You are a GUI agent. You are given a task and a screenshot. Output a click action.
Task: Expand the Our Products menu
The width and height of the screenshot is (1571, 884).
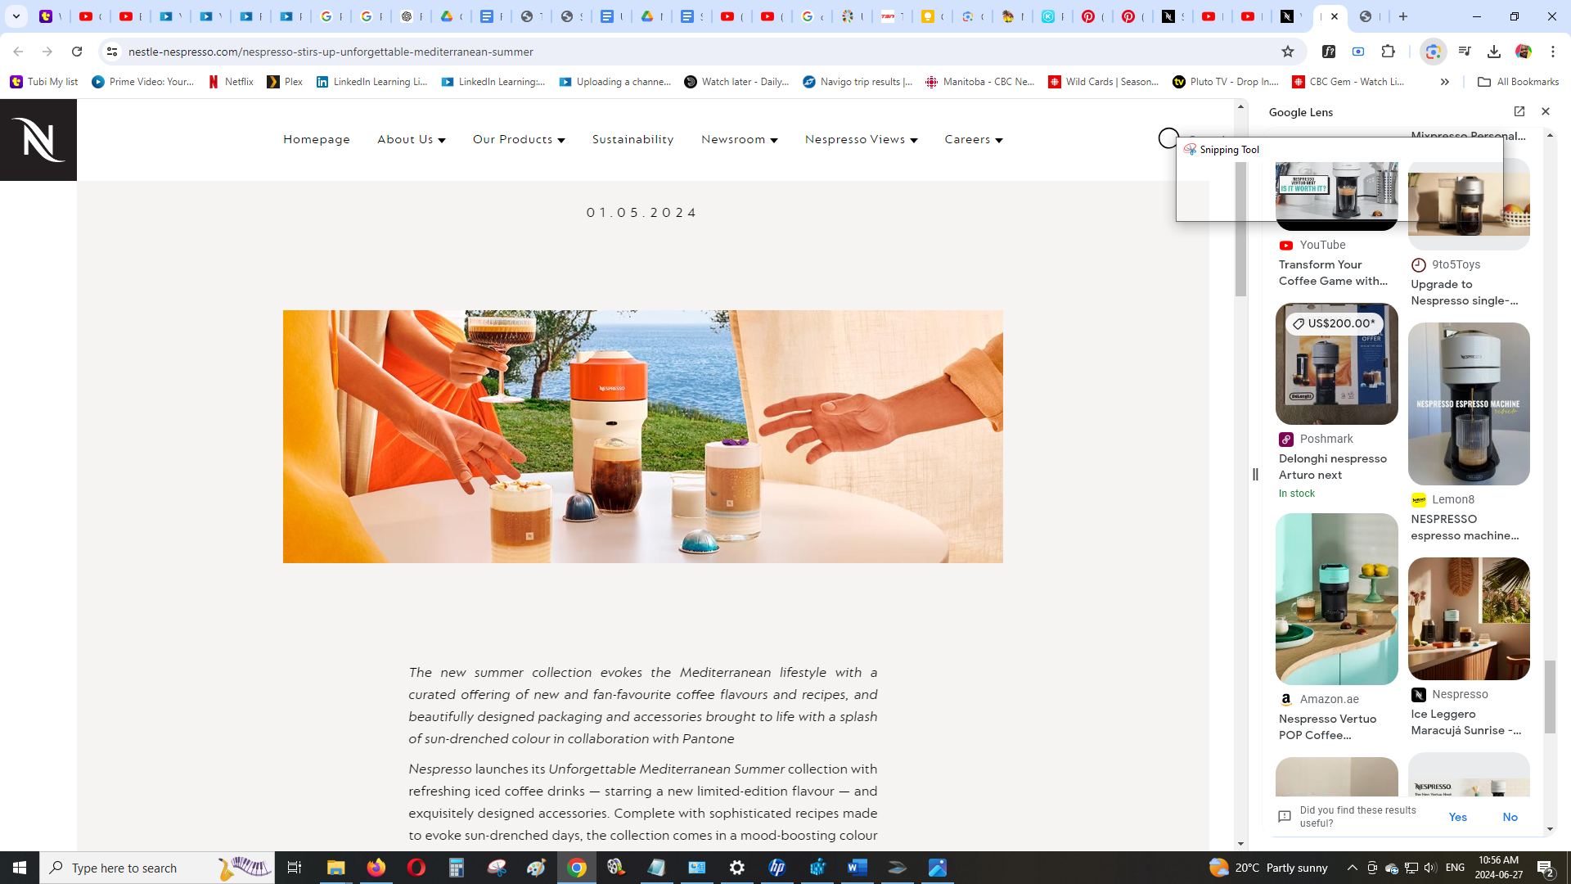click(518, 139)
